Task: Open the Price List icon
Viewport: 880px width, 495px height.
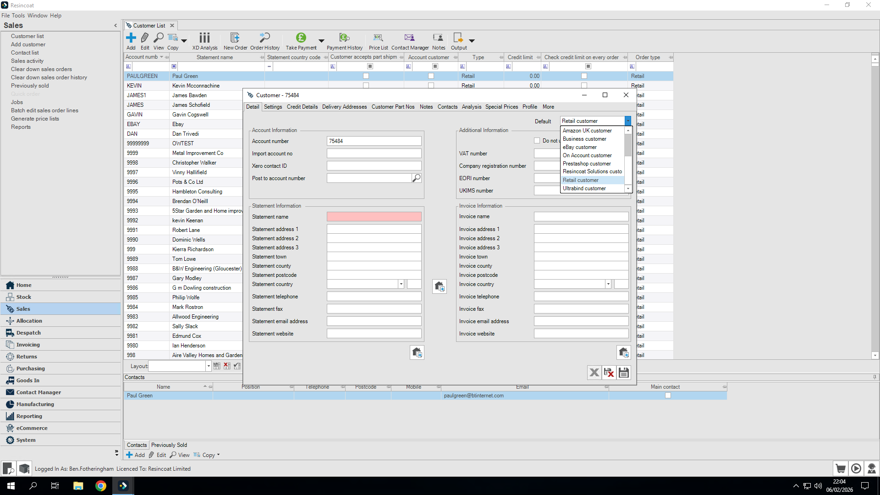Action: coord(378,40)
